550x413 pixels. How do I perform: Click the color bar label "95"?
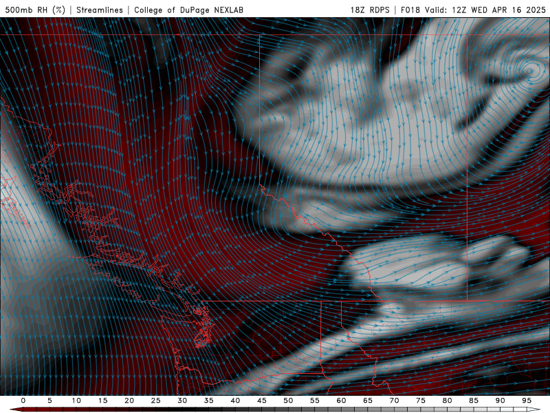pyautogui.click(x=527, y=401)
